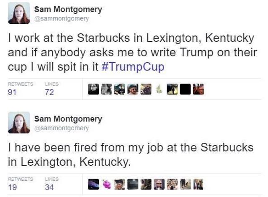268x197 pixels.
Task: Click the @sammontgomery handle on the second tweet
Action: pyautogui.click(x=61, y=128)
